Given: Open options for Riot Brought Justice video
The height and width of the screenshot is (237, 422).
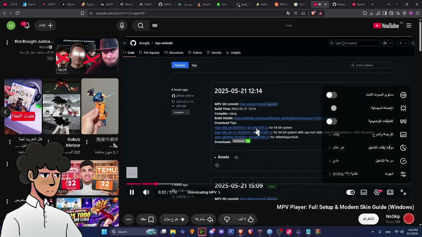Looking at the screenshot, I should 7,42.
